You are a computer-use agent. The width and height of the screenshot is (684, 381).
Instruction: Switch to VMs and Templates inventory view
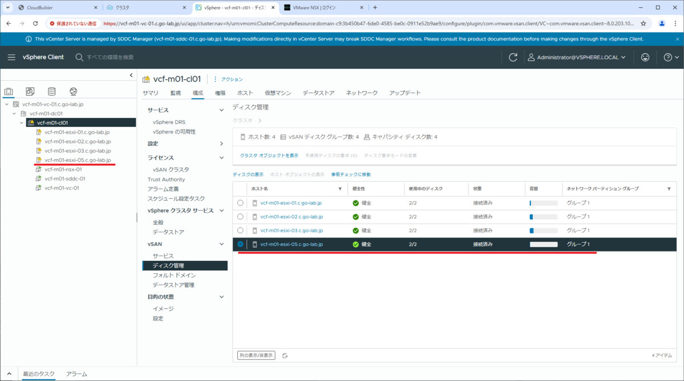click(x=30, y=91)
